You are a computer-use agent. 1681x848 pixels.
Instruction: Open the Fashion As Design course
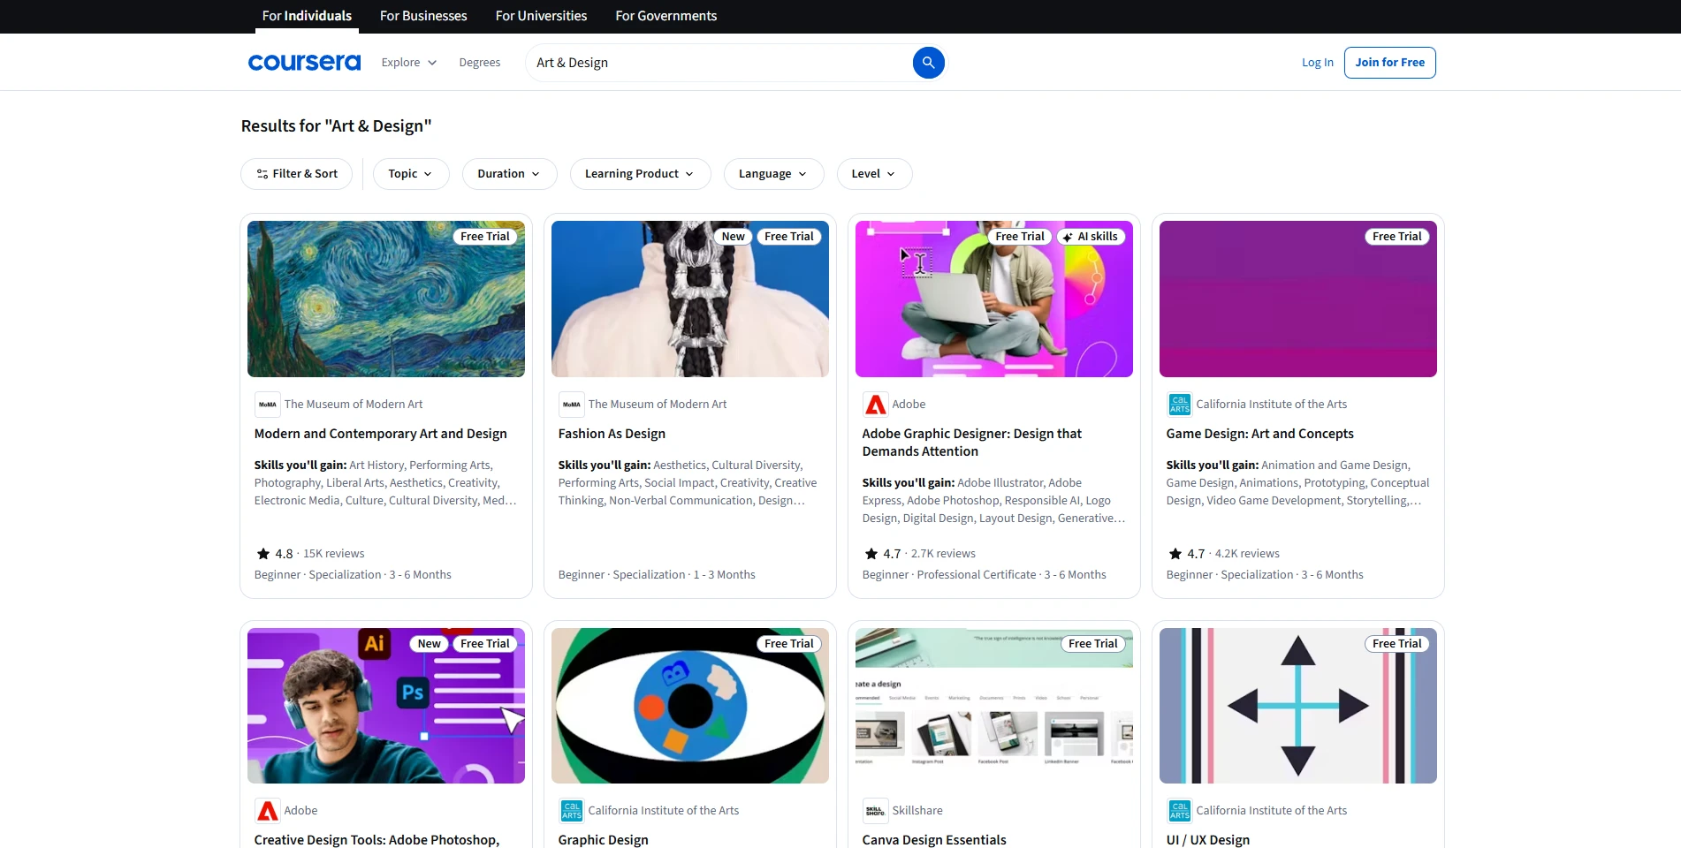[x=611, y=434]
